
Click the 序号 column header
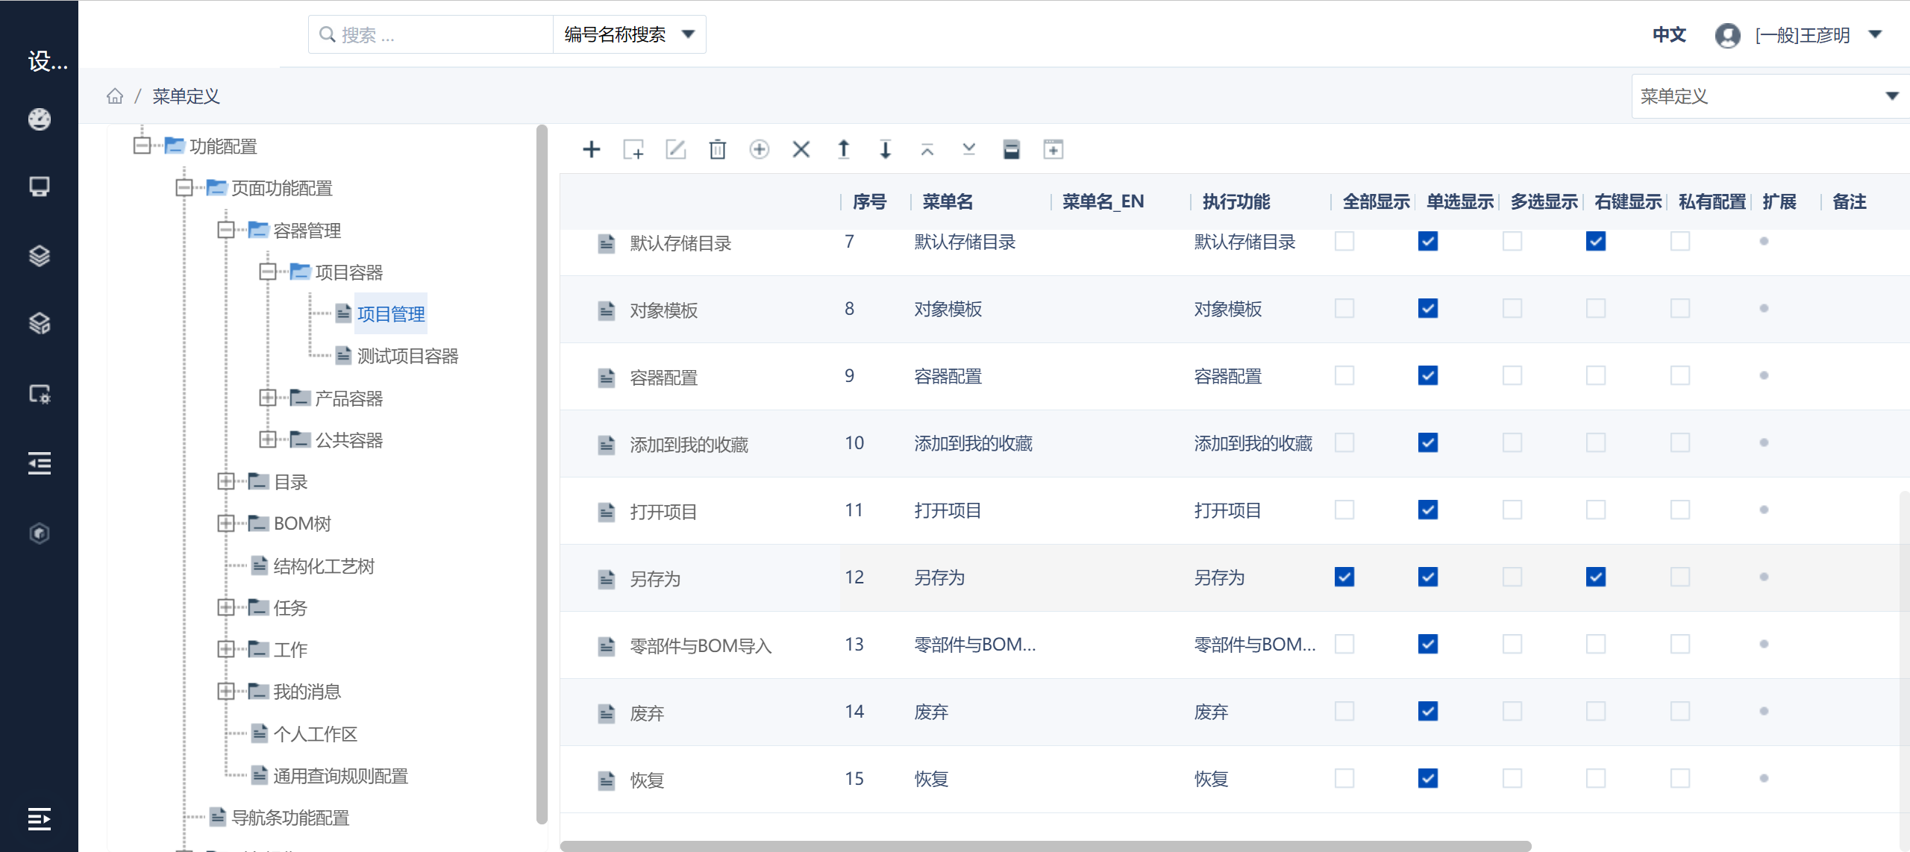[869, 201]
